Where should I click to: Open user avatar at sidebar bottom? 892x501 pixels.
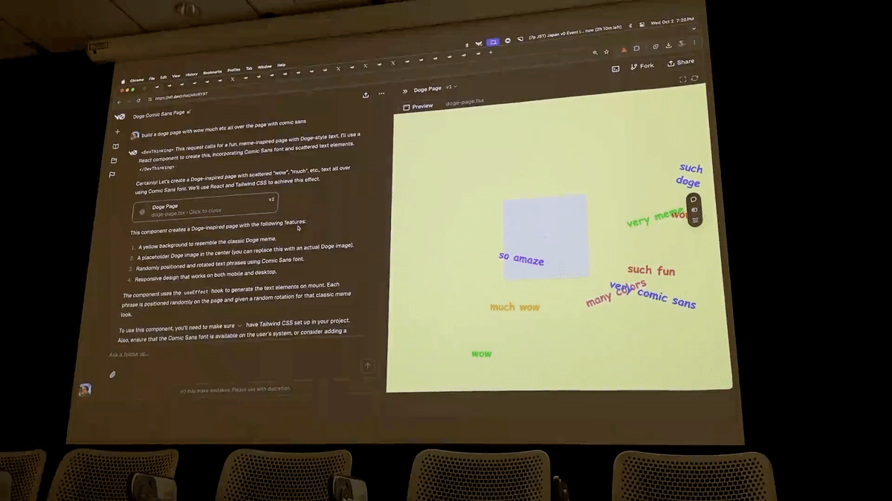coord(85,389)
